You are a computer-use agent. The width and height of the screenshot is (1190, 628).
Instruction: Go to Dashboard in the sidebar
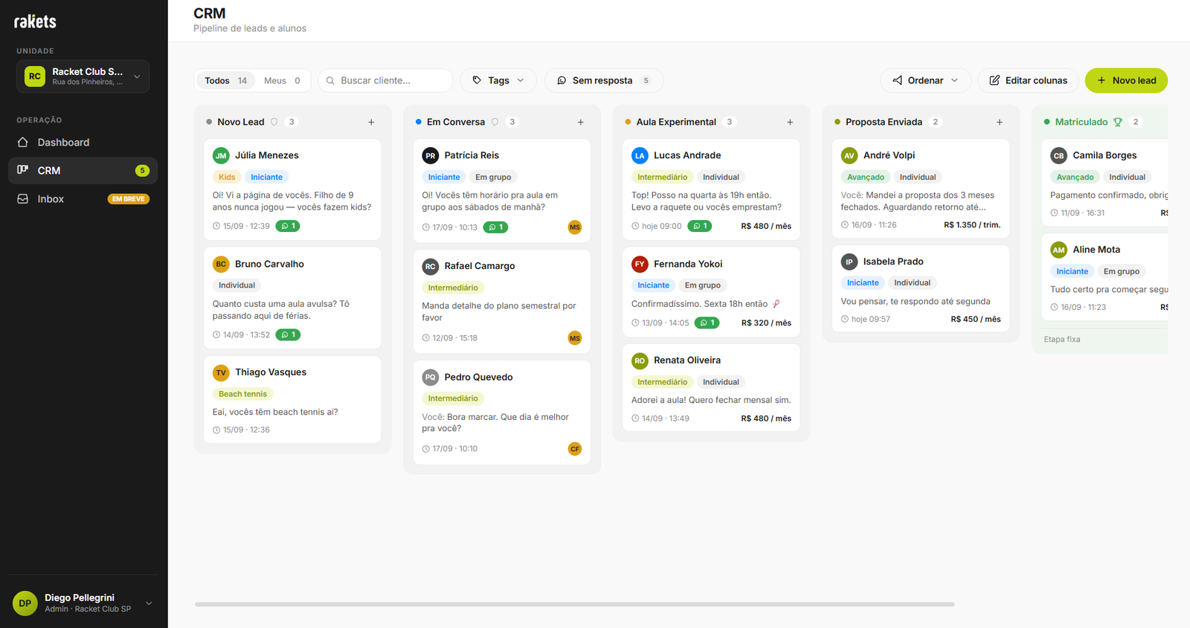pyautogui.click(x=83, y=142)
